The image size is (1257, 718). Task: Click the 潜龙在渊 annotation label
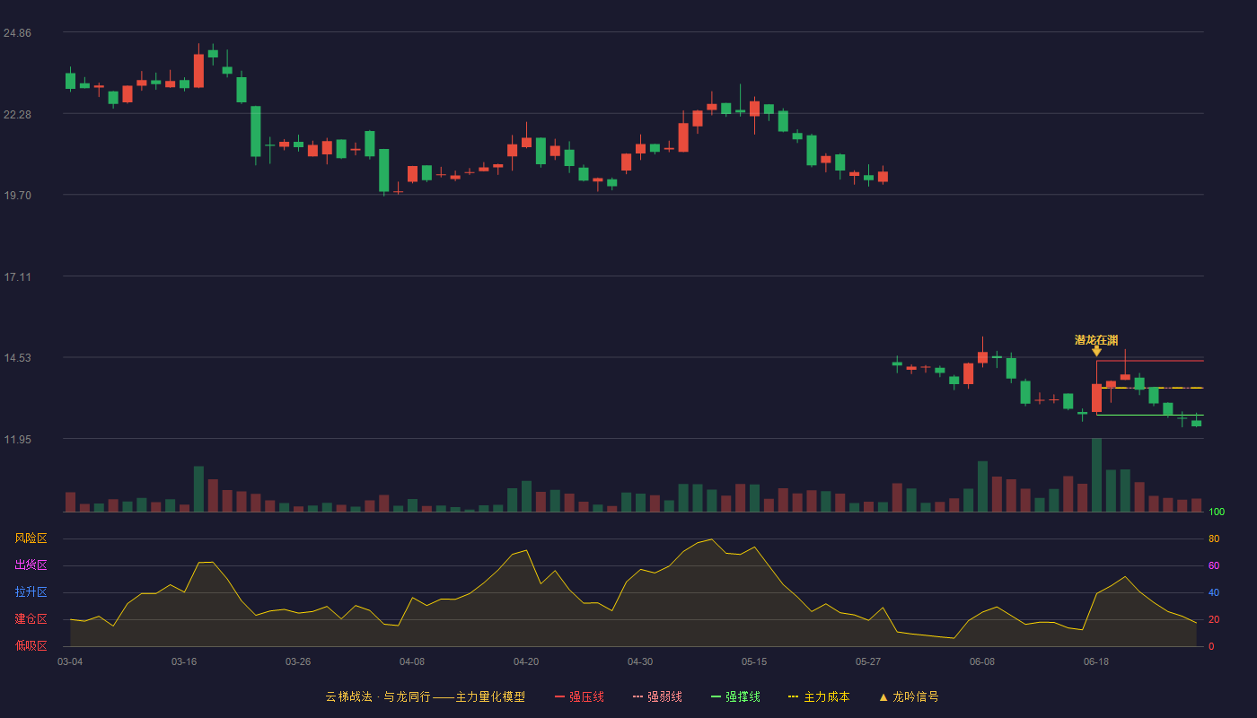tap(1096, 340)
